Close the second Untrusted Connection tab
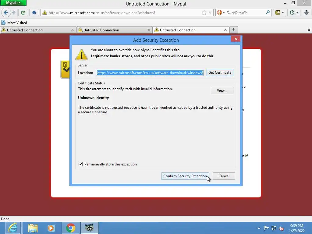The image size is (312, 234). 149,30
